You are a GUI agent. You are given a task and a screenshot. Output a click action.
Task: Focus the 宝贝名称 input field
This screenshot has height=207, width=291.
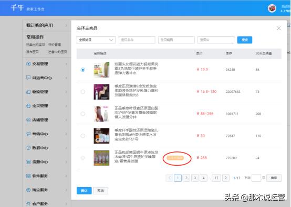137,40
